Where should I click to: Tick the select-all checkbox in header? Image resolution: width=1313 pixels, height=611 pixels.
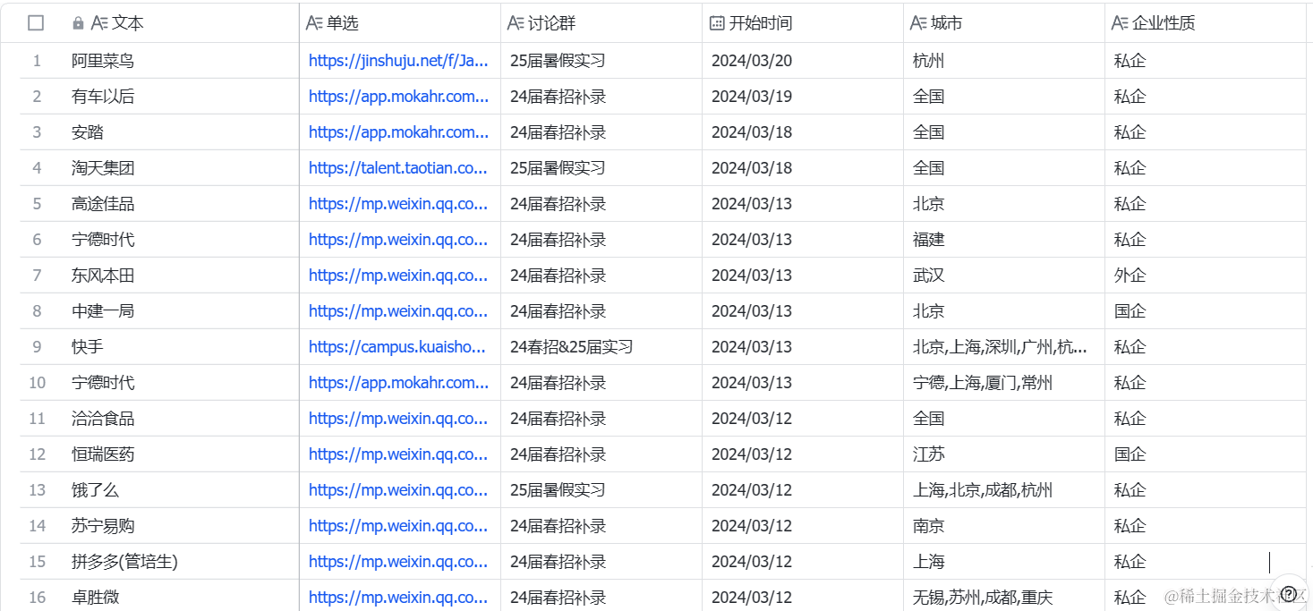pos(36,23)
